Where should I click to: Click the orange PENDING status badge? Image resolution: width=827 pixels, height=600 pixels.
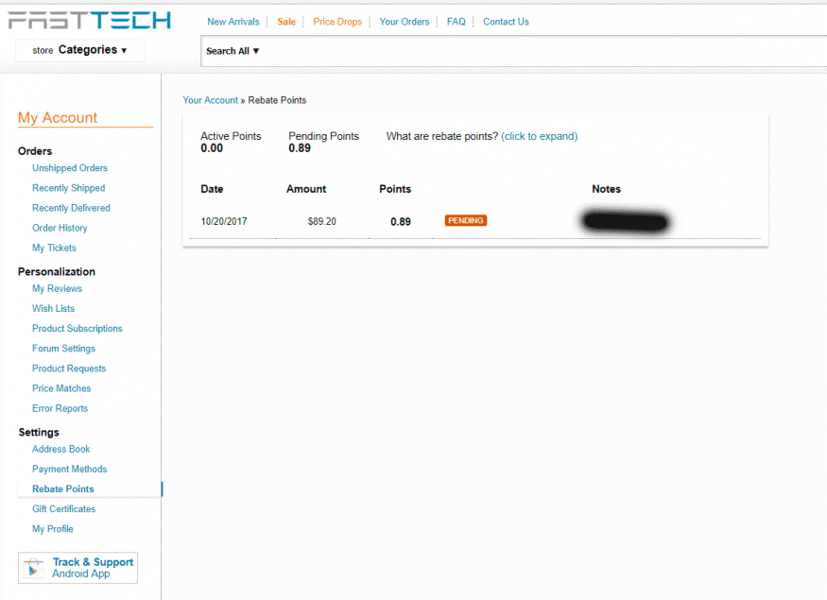(465, 221)
